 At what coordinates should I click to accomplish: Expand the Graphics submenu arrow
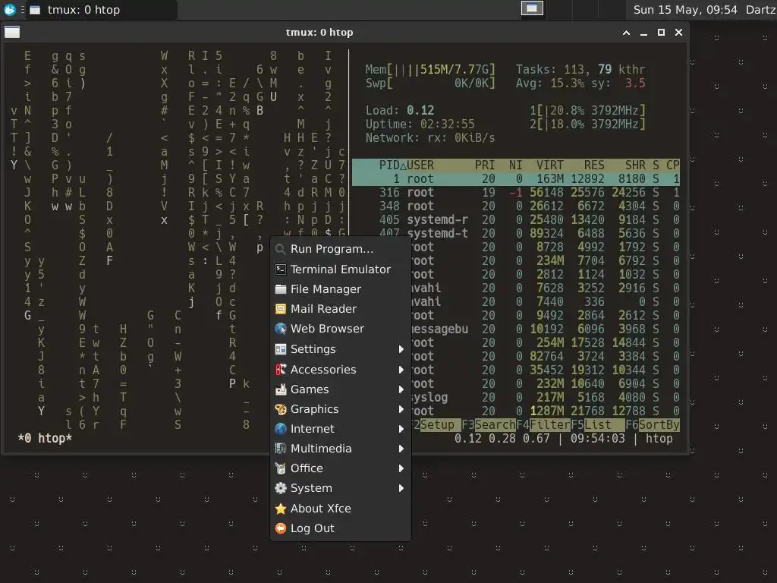401,409
